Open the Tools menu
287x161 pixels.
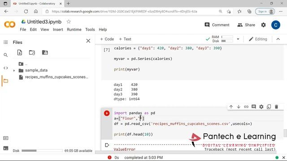pos(90,30)
